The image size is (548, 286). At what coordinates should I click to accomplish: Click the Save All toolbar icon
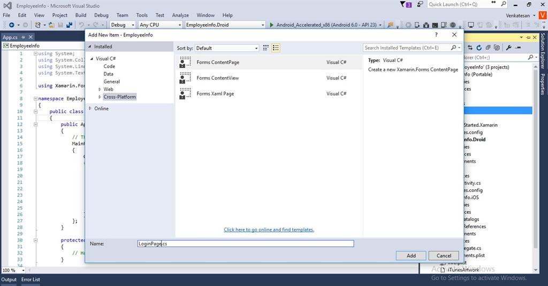tap(69, 25)
